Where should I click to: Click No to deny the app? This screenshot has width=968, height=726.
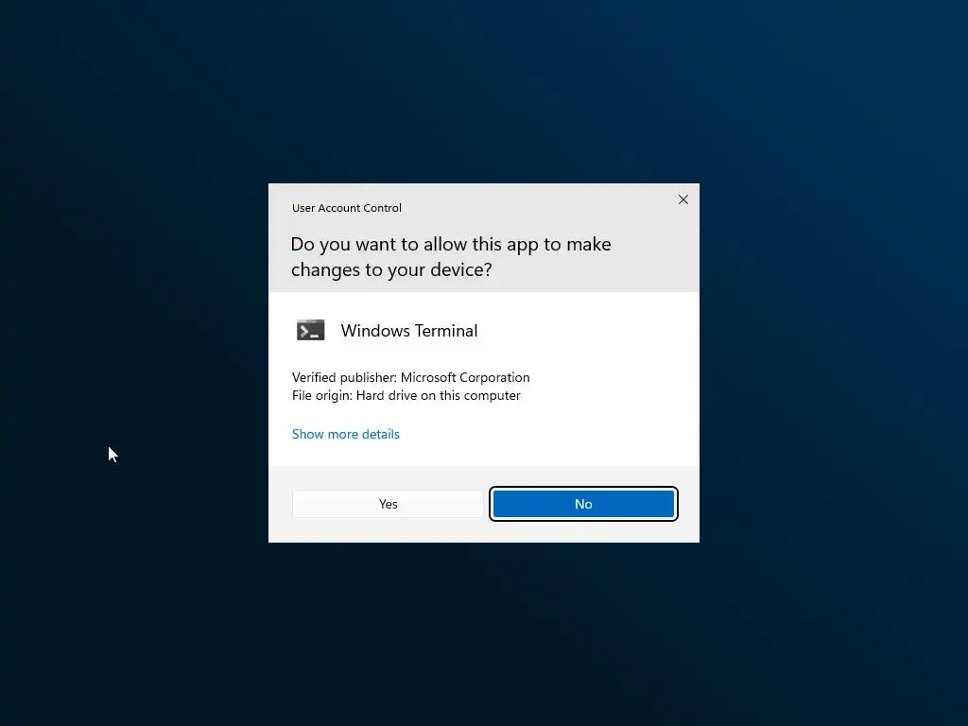pos(583,504)
